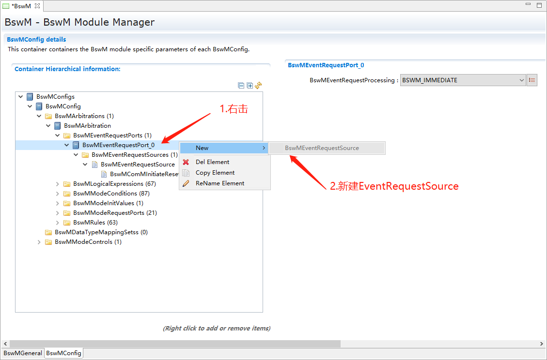
Task: Select BswMDataTypeMappingSetss (0) item
Action: coord(101,232)
